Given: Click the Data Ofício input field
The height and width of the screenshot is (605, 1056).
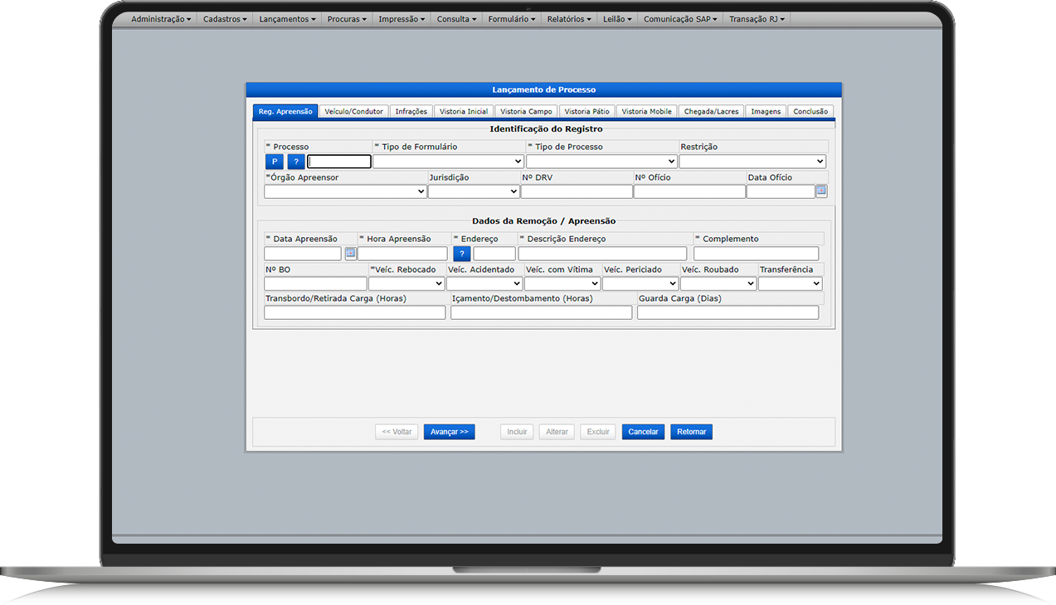Looking at the screenshot, I should pyautogui.click(x=781, y=191).
